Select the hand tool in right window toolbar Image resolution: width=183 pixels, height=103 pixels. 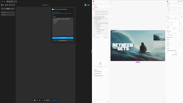tap(111, 4)
